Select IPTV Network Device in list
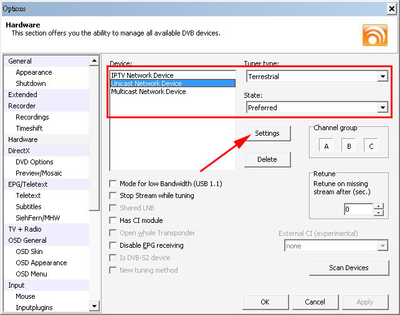The width and height of the screenshot is (400, 315). point(143,75)
